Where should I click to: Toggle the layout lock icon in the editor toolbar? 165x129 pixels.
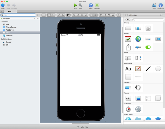tap(63, 15)
